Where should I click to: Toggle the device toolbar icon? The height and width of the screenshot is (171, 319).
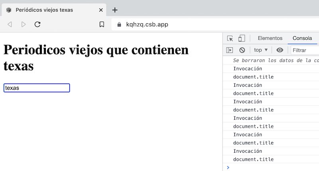[242, 38]
